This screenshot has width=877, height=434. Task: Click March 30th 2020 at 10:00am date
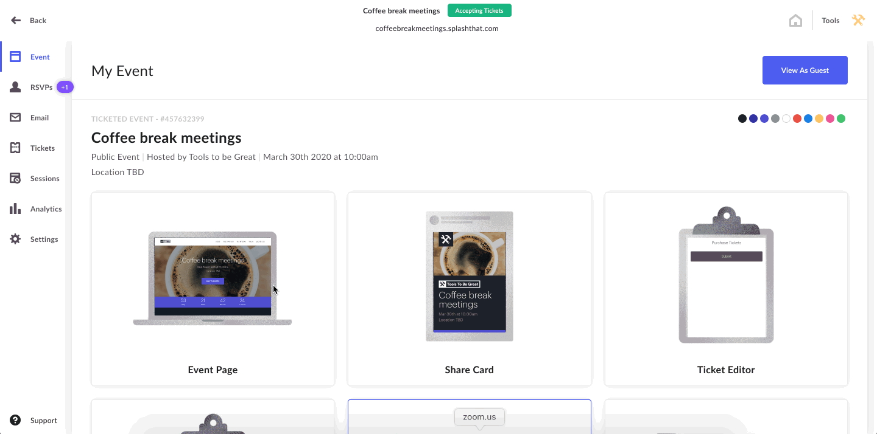click(x=320, y=157)
